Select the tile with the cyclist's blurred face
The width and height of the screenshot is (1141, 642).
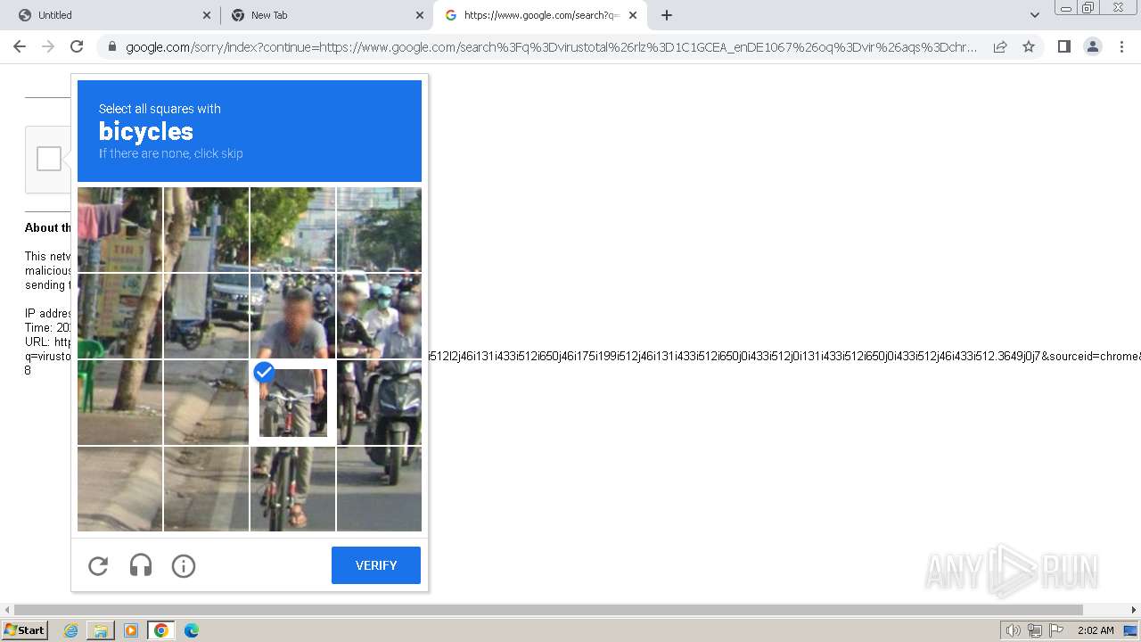292,316
